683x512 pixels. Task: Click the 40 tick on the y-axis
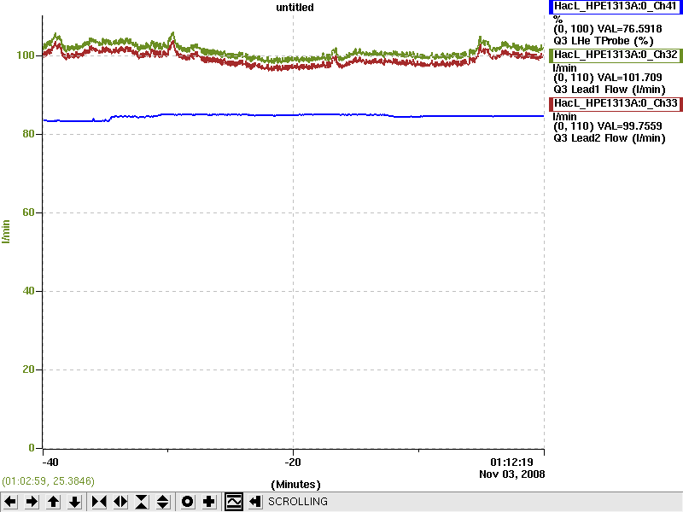(29, 291)
